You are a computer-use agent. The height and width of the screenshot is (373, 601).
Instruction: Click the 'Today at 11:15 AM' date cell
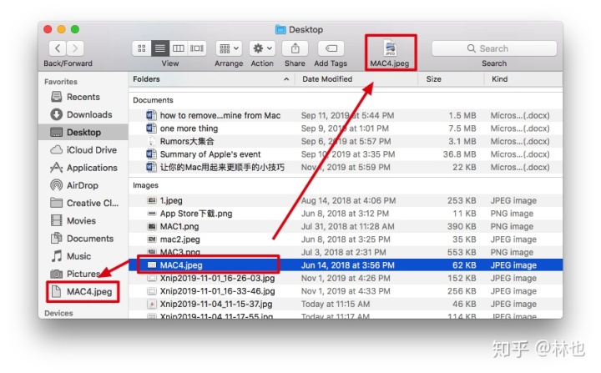point(336,304)
